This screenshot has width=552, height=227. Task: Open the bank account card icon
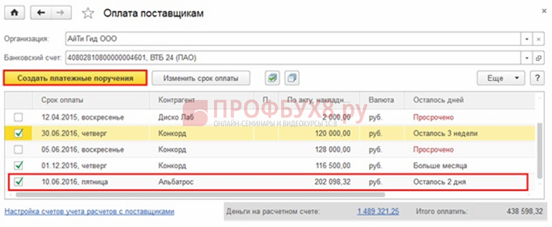538,58
